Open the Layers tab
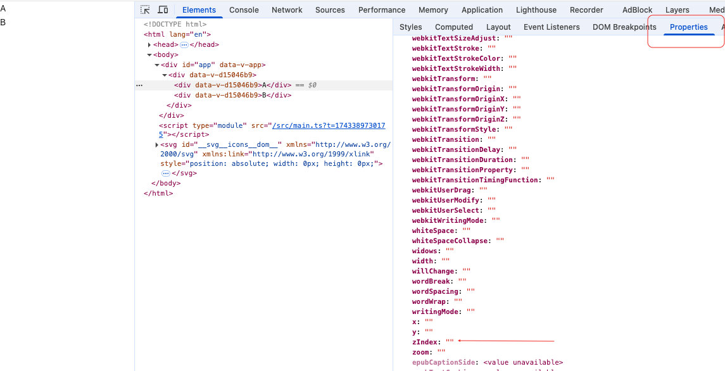725x371 pixels. coord(678,9)
